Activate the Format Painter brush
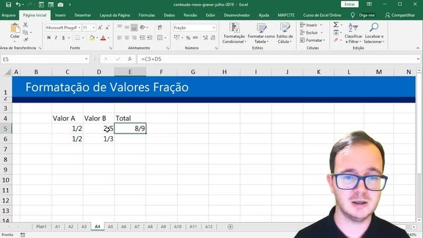This screenshot has height=238, width=423. (x=25, y=40)
